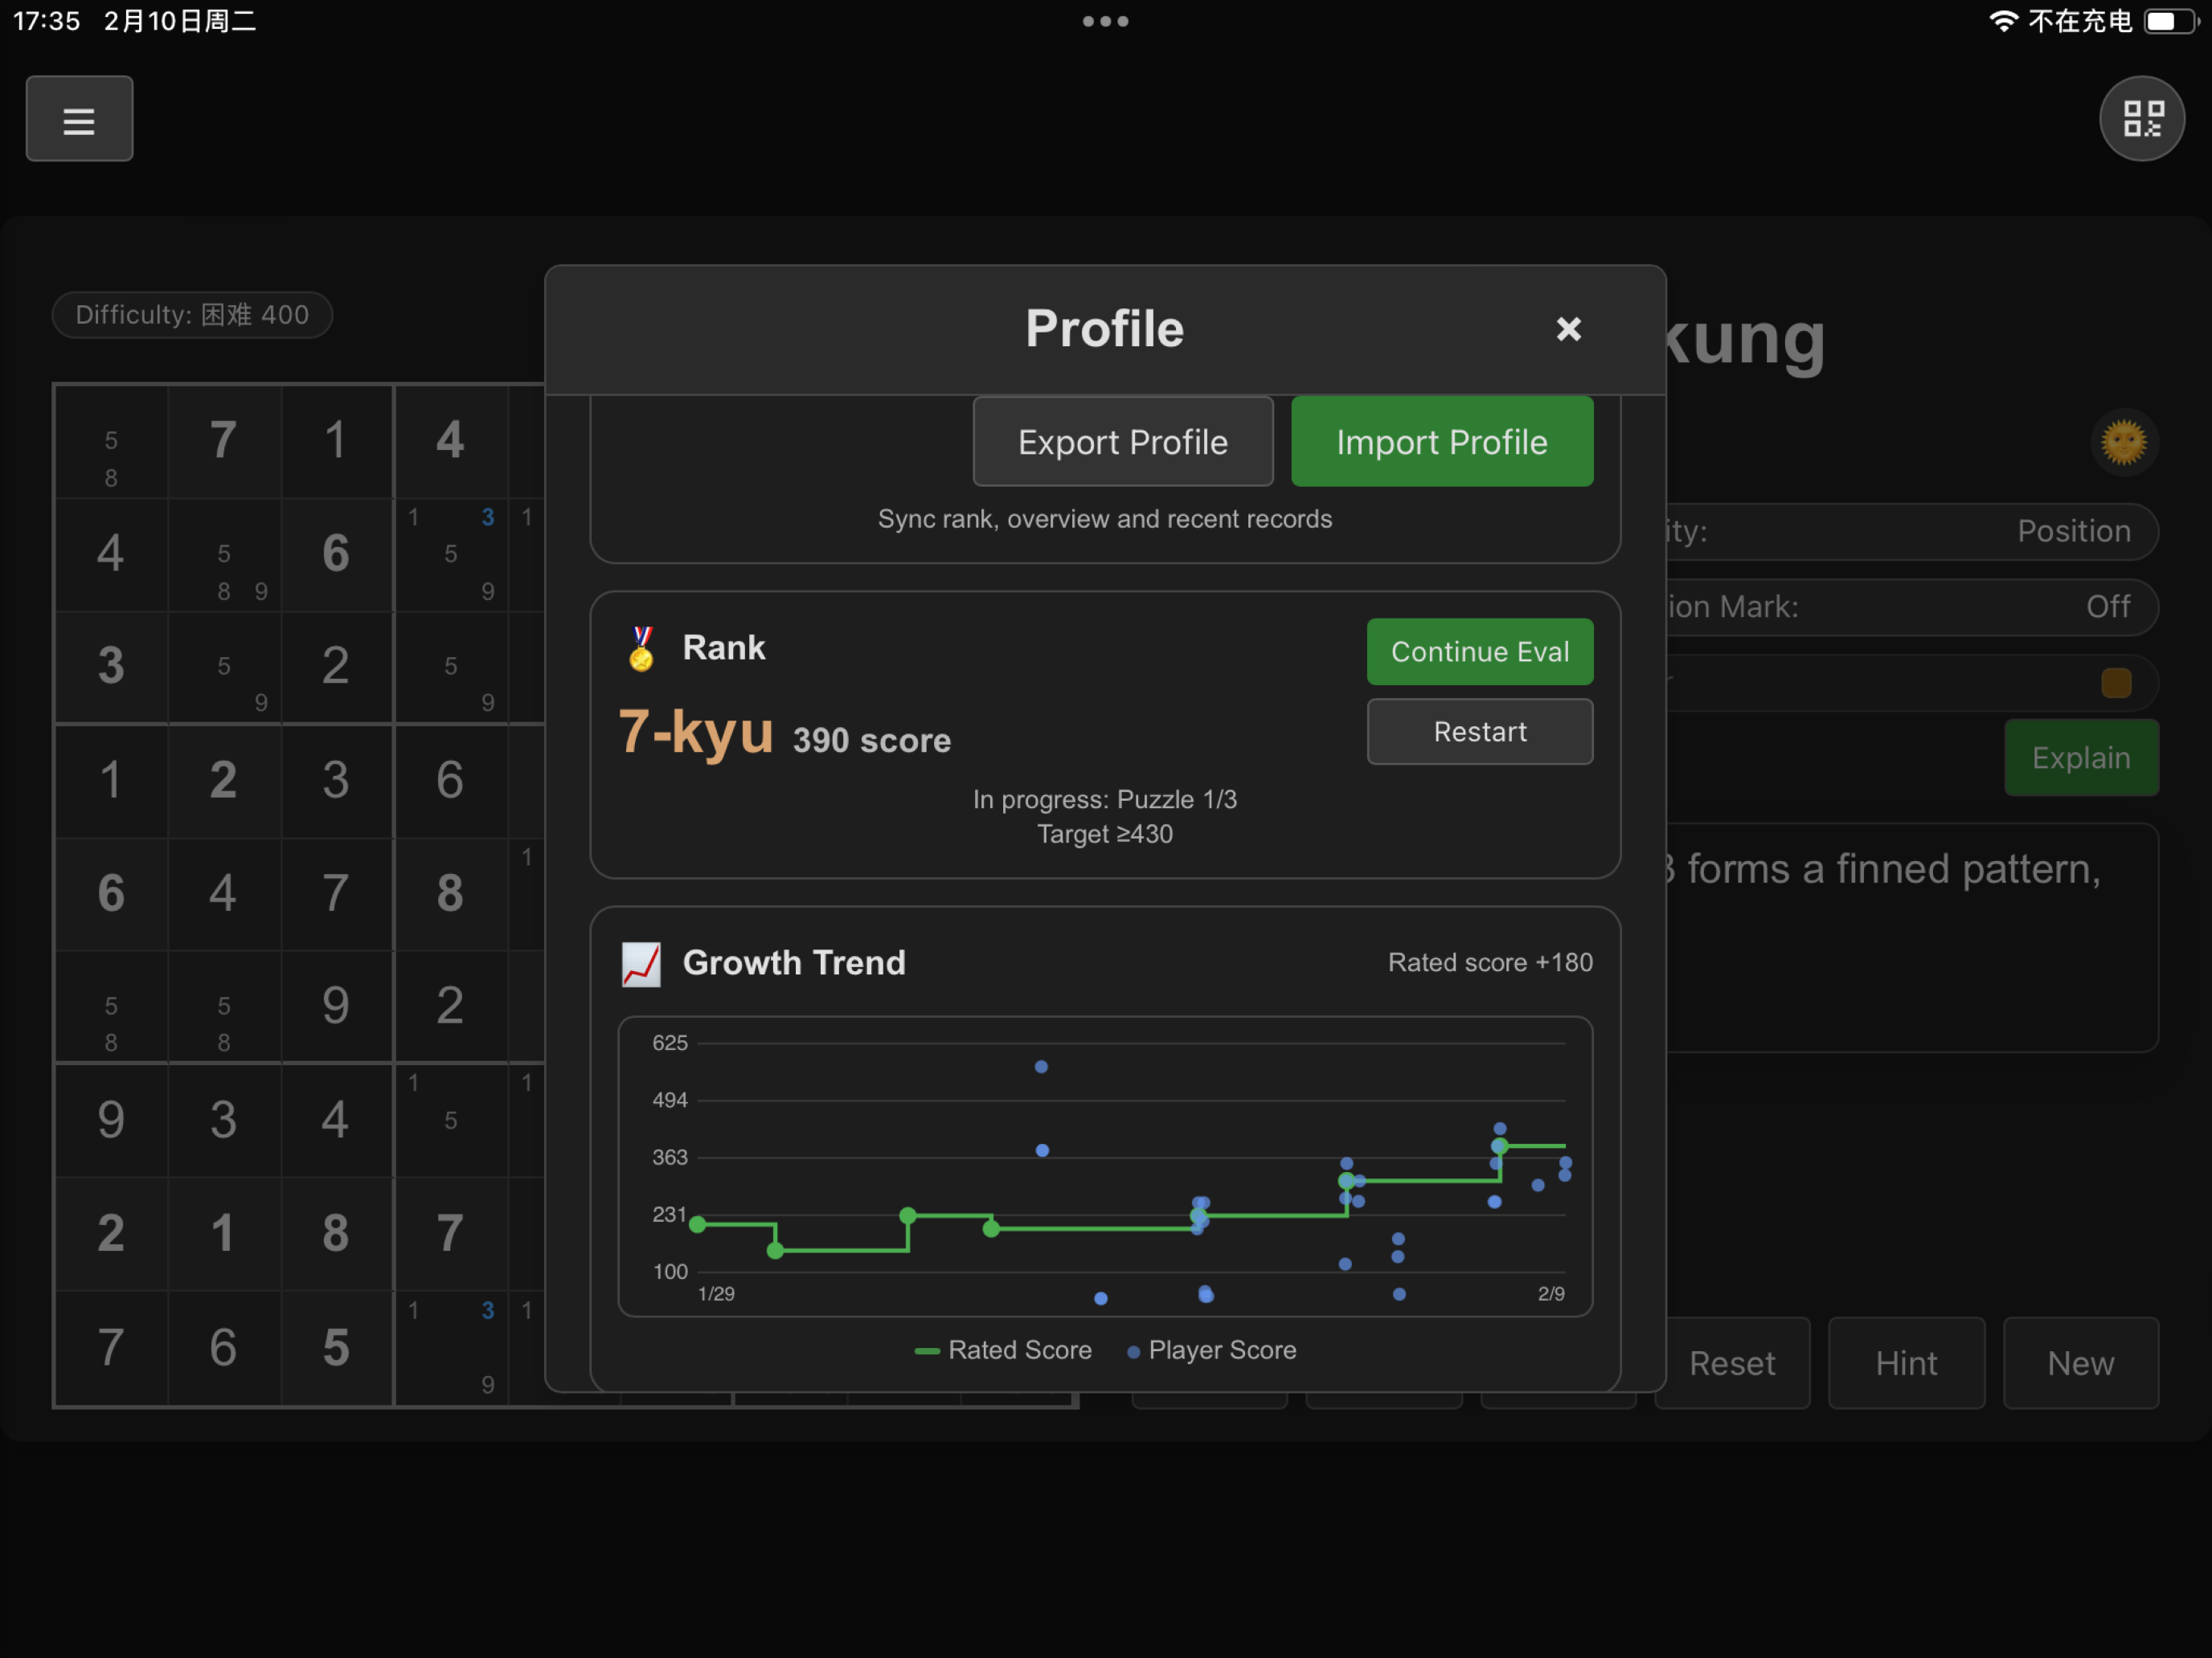Click the orange color swatch
The width and height of the screenshot is (2212, 1658).
point(2116,683)
